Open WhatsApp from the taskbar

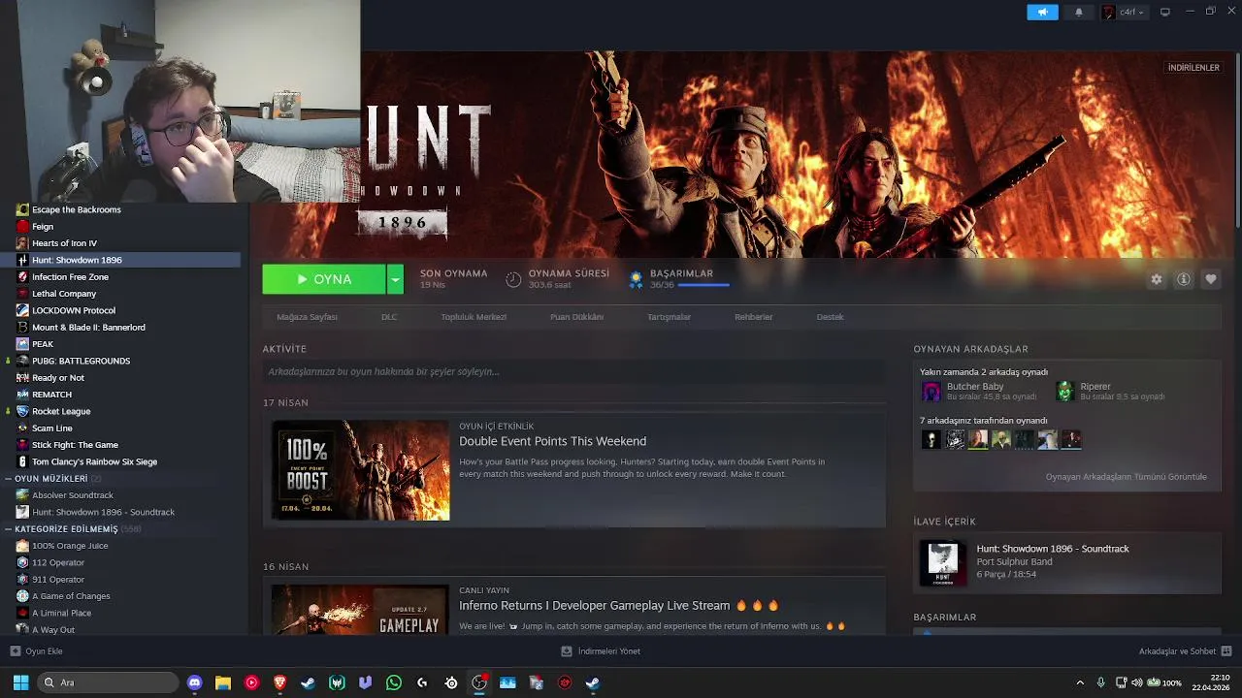pos(394,682)
